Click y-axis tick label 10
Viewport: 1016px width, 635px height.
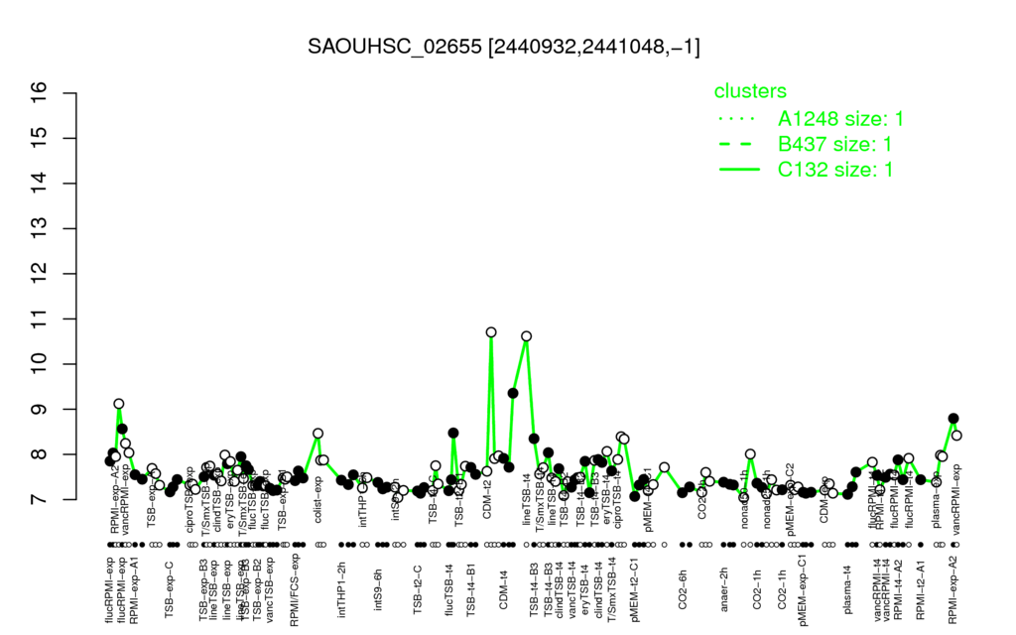pos(39,364)
